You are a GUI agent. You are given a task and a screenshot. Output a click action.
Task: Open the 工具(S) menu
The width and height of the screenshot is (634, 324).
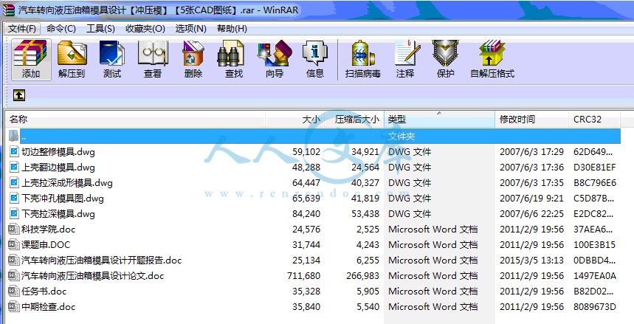(x=100, y=29)
